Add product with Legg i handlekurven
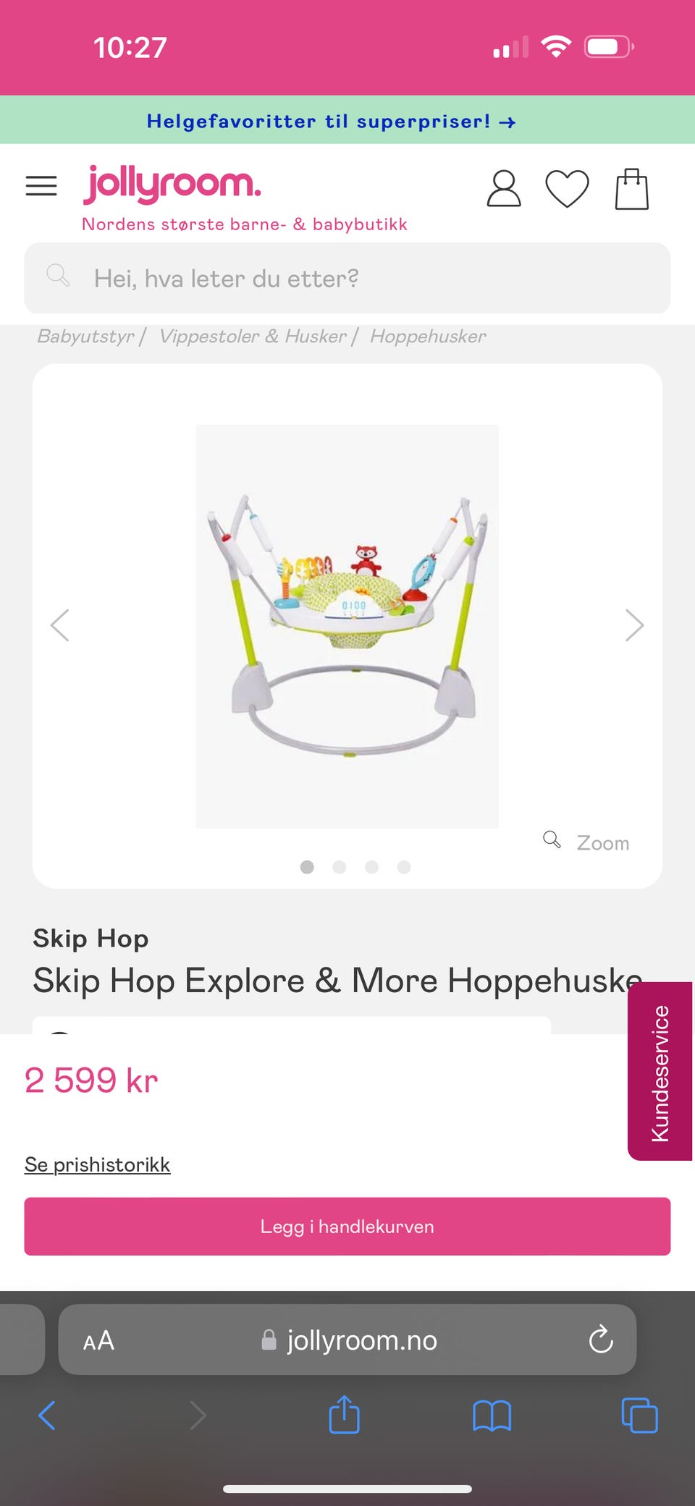Screen dimensions: 695x1506 pos(347,1227)
